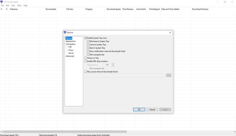This screenshot has width=236, height=136.
Task: Sort by File Size column header
Action: pos(65,9)
